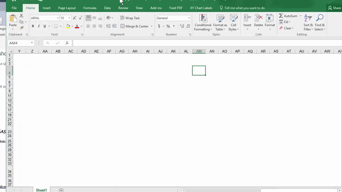Image resolution: width=342 pixels, height=192 pixels.
Task: Switch to the Page Layout tab
Action: [67, 8]
